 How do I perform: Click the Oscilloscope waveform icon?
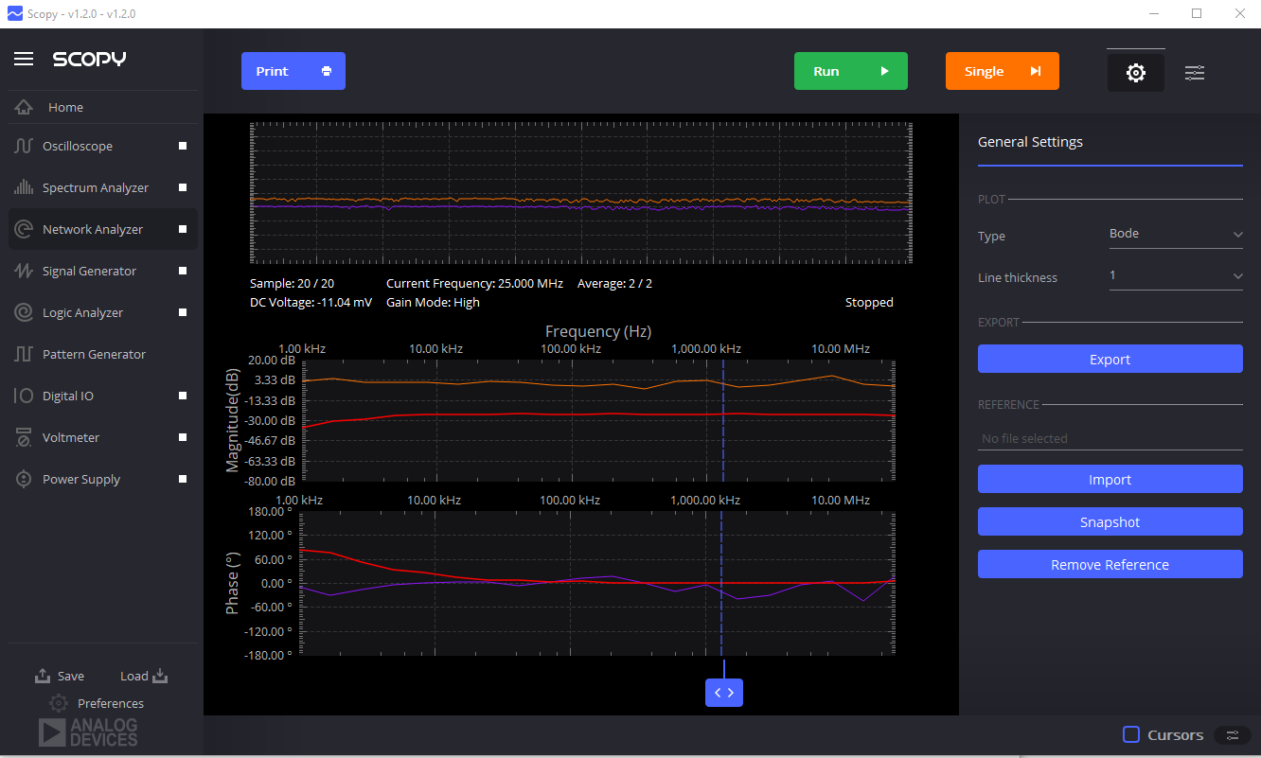(24, 146)
